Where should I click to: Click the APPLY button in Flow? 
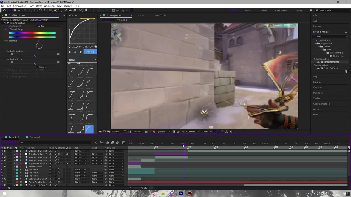(x=90, y=52)
